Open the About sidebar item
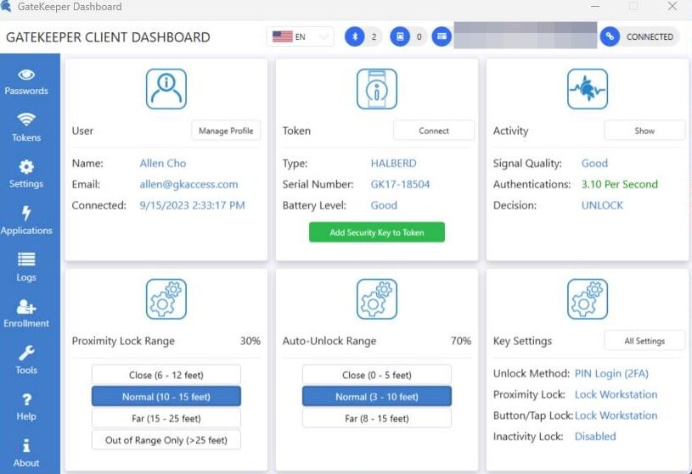Image resolution: width=692 pixels, height=474 pixels. [26, 454]
